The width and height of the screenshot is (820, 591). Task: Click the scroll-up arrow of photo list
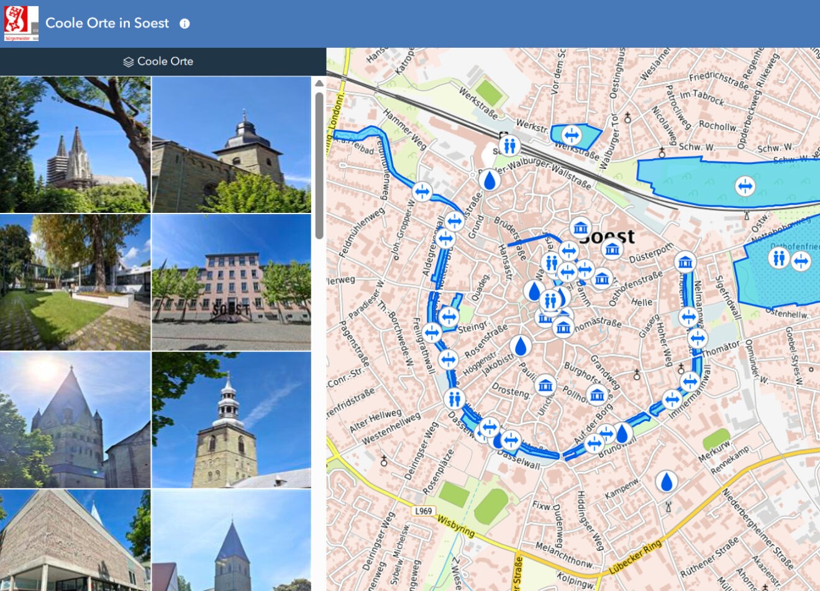(319, 83)
